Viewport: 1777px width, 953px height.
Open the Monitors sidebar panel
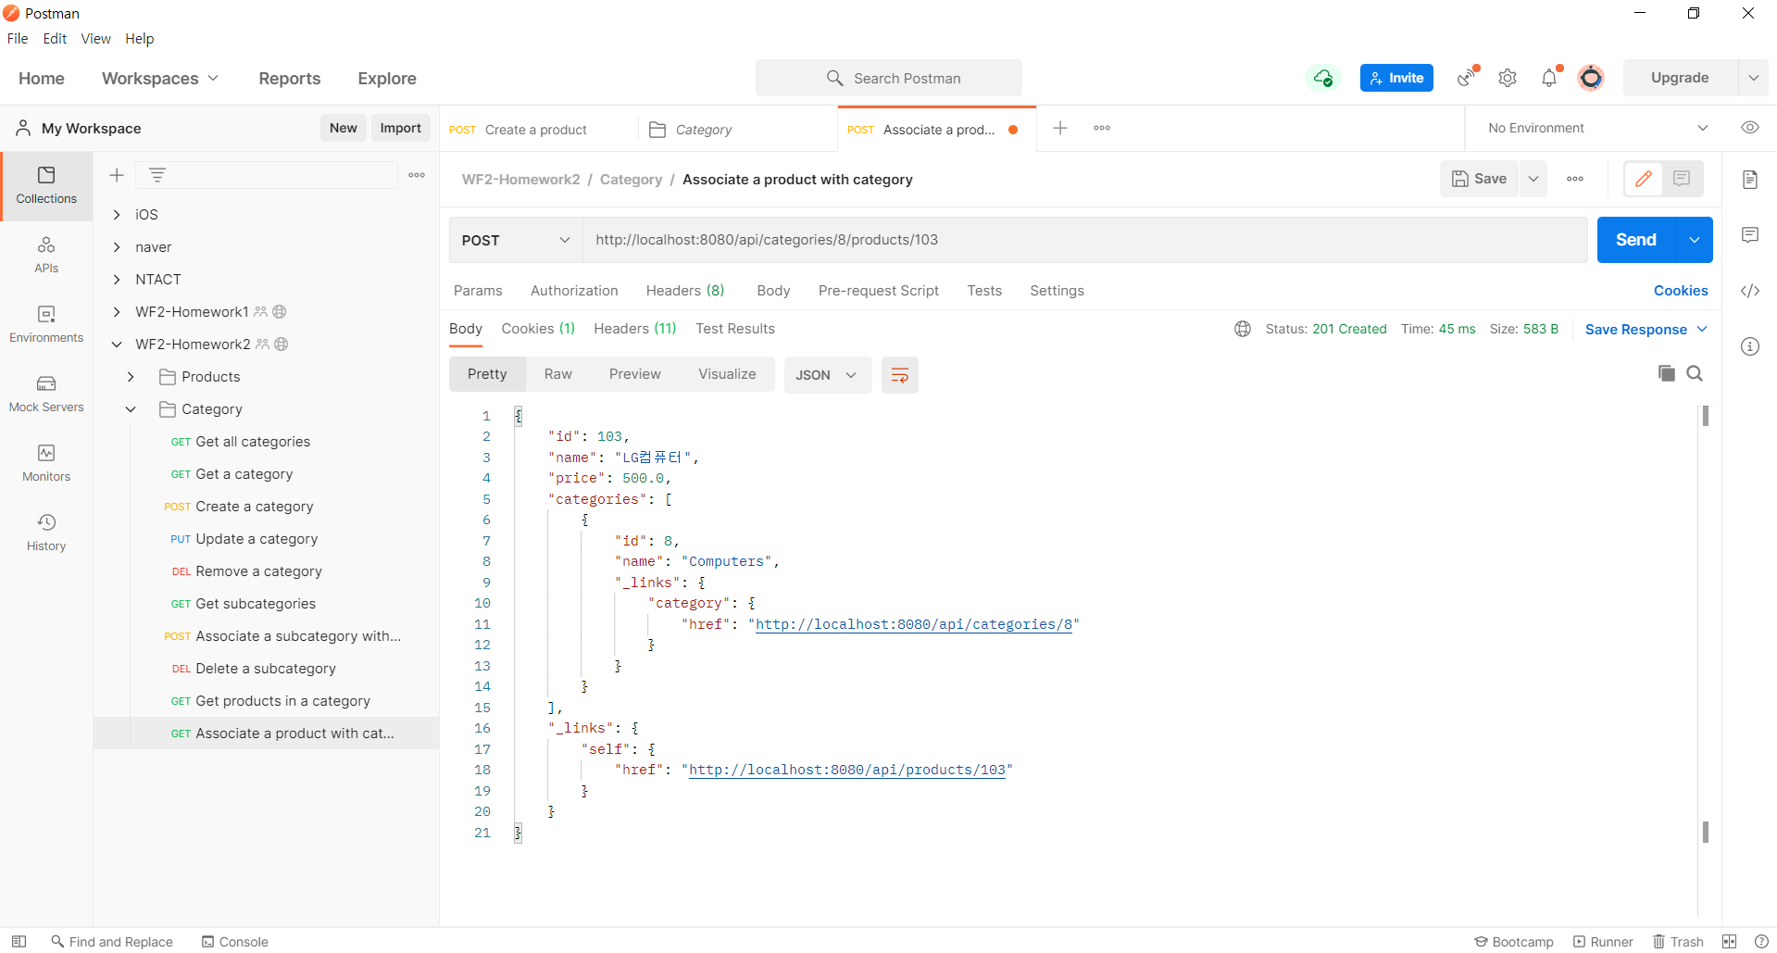tap(46, 463)
